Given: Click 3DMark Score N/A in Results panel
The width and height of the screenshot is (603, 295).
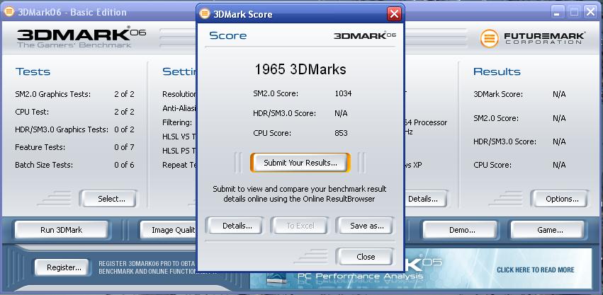Looking at the screenshot, I should [x=559, y=94].
